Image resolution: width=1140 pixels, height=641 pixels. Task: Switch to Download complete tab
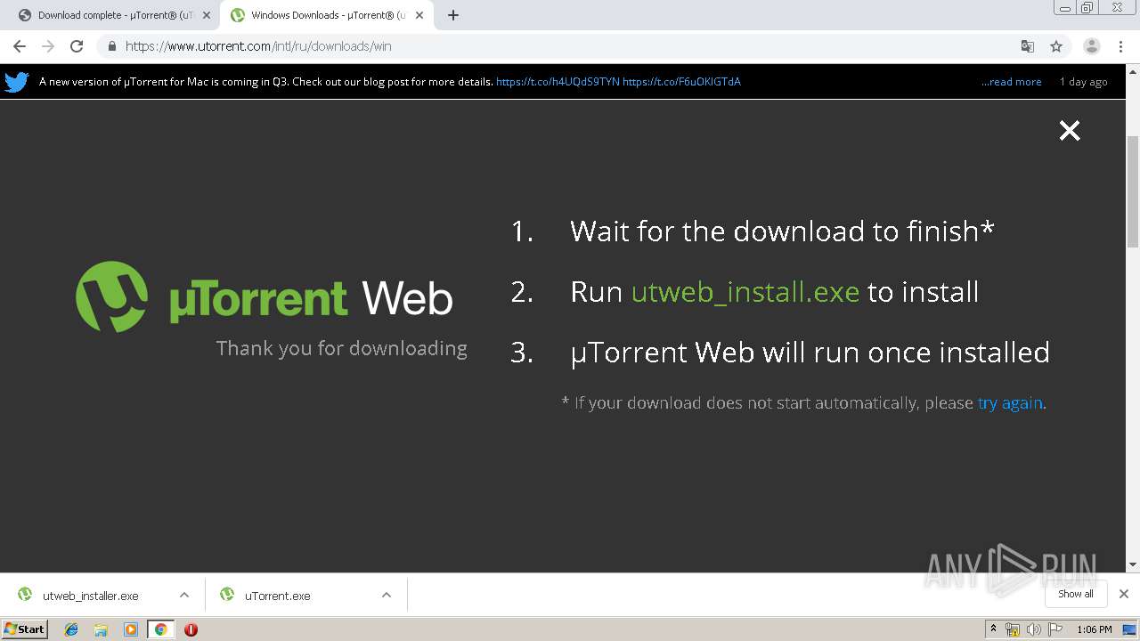112,15
